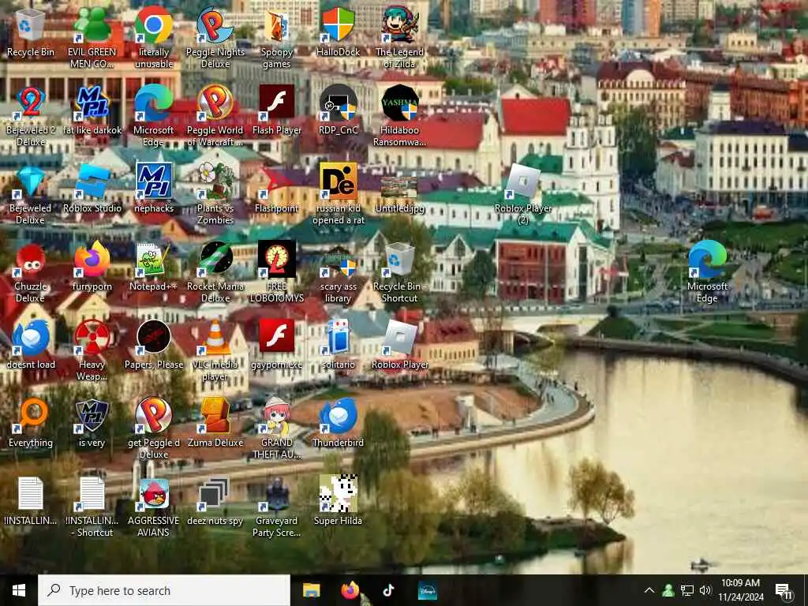This screenshot has width=808, height=606.
Task: Show hidden tray icons chevron
Action: 649,590
